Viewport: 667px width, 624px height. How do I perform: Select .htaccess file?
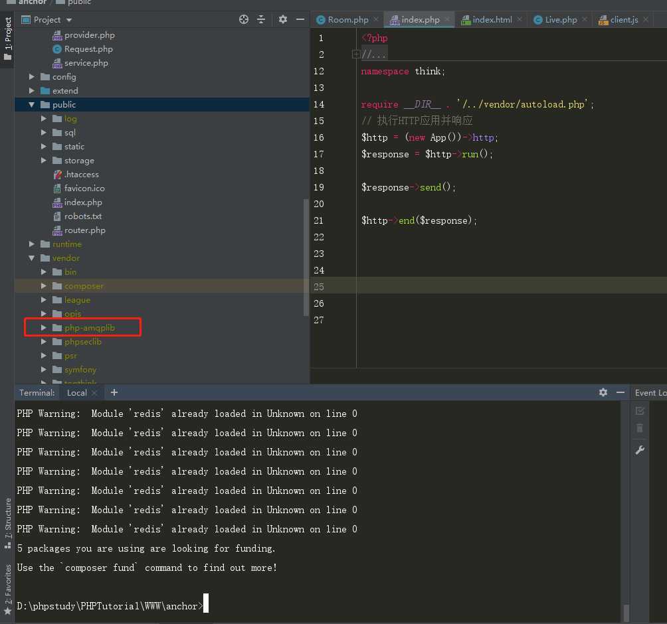82,175
